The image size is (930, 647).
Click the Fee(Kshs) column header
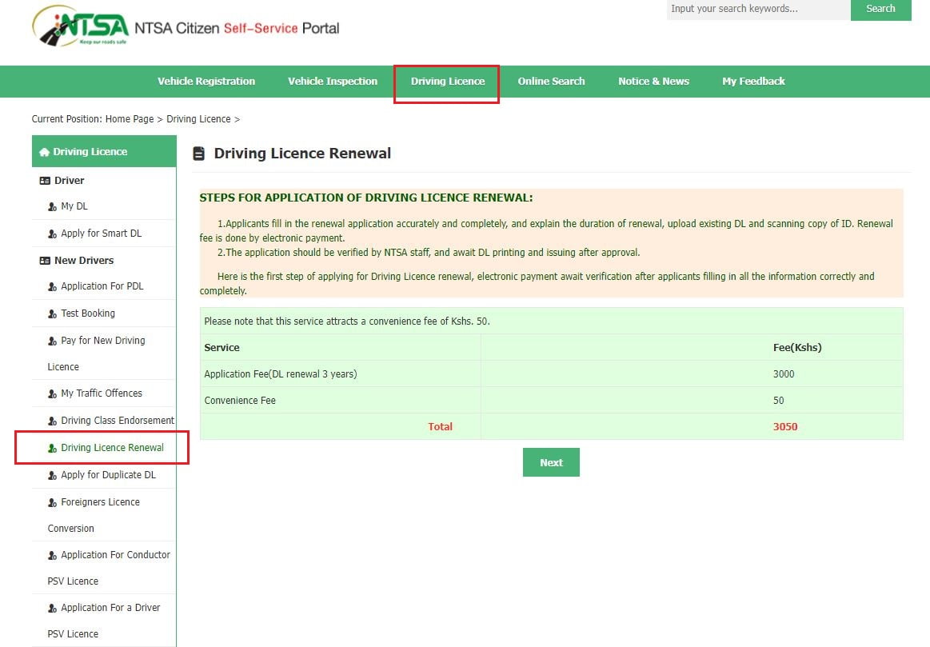point(797,348)
